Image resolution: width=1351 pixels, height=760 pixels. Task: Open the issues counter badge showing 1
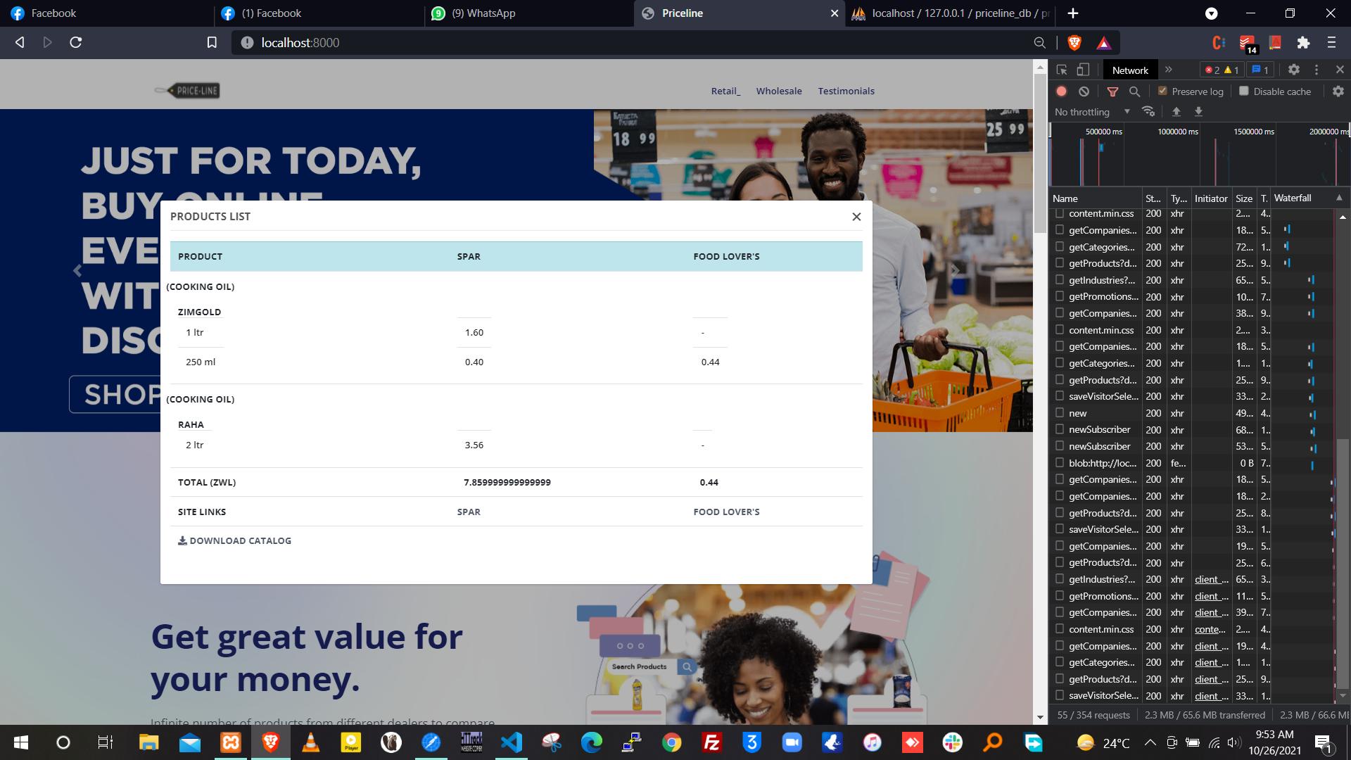pos(1260,70)
